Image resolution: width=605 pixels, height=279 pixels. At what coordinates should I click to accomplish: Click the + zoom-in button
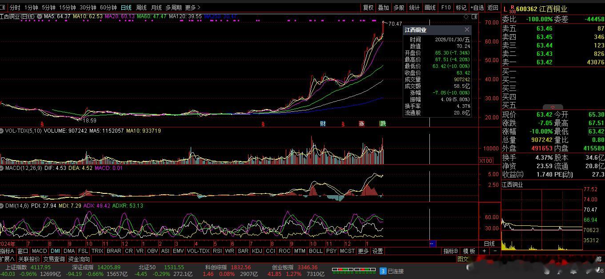coord(484,251)
